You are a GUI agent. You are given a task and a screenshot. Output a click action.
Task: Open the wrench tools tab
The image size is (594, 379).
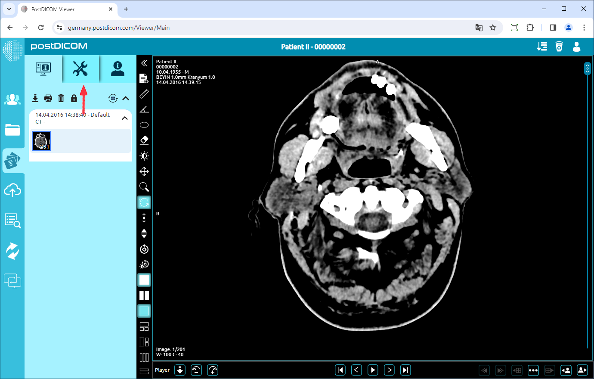click(80, 69)
